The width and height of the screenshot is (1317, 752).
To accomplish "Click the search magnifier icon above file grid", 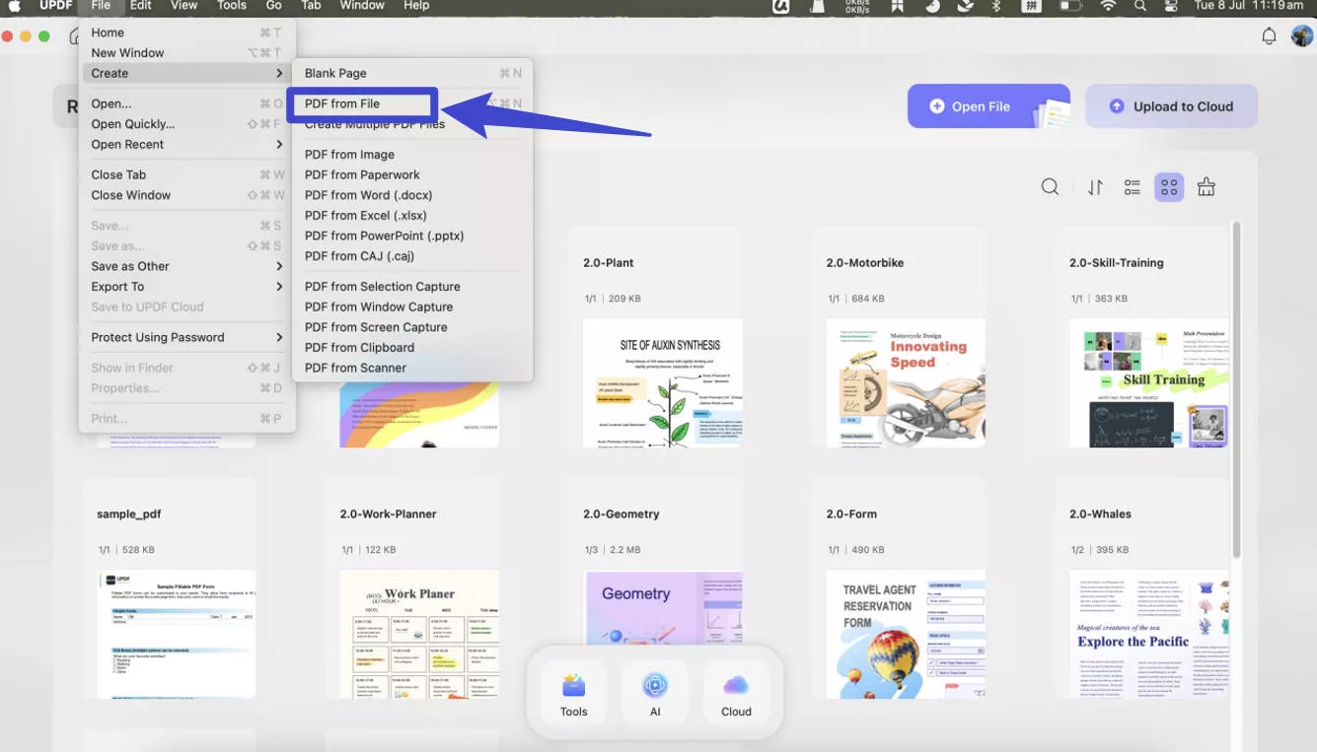I will [x=1050, y=187].
